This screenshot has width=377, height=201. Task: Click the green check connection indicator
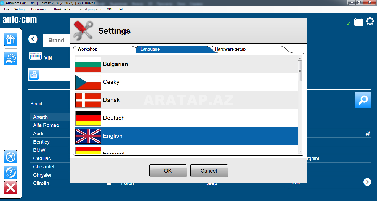(x=348, y=23)
